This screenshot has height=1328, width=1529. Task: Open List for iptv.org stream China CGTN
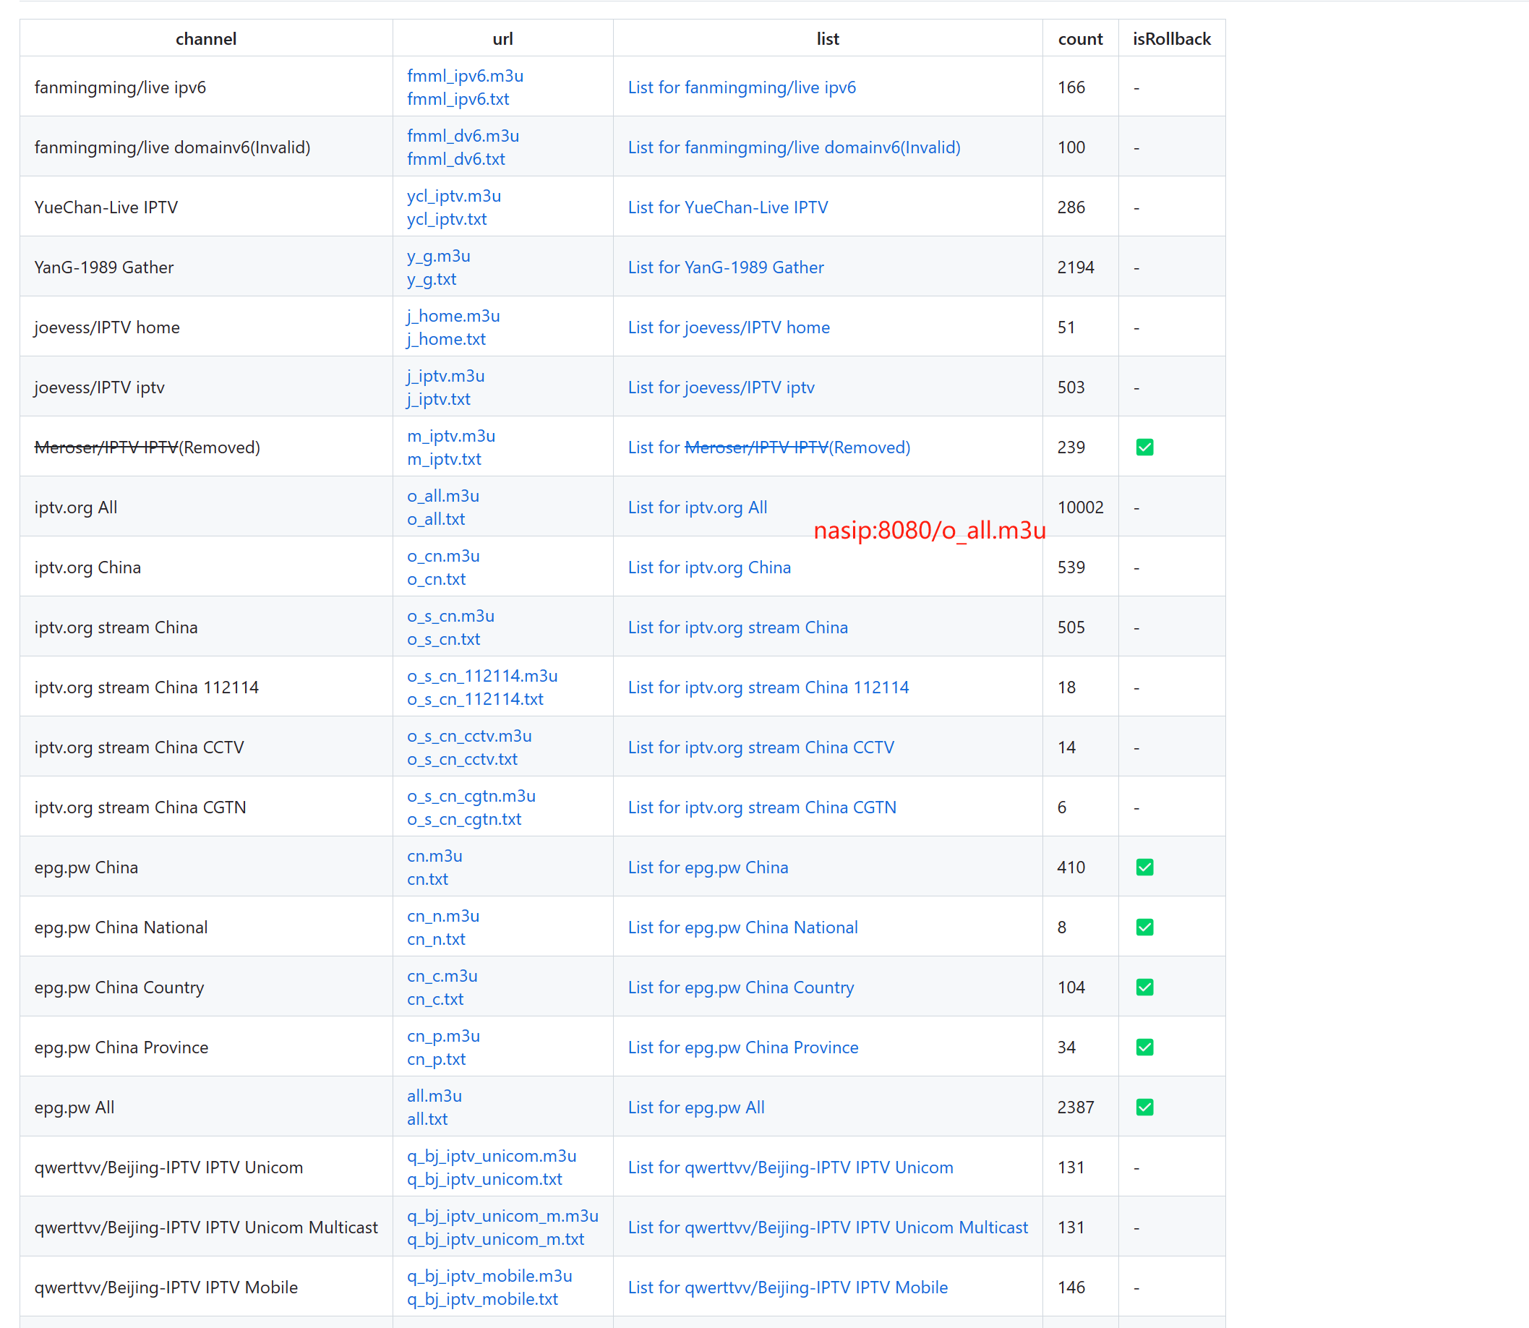(x=762, y=807)
